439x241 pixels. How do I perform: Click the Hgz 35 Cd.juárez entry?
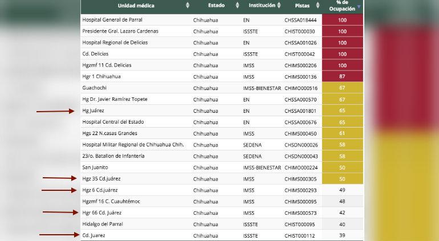[101, 178]
